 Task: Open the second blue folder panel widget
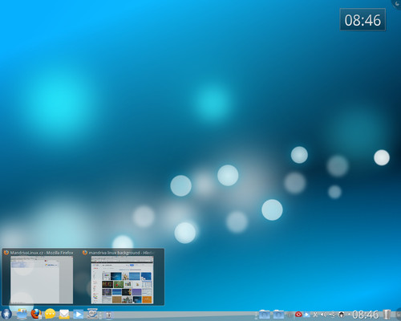(278, 315)
